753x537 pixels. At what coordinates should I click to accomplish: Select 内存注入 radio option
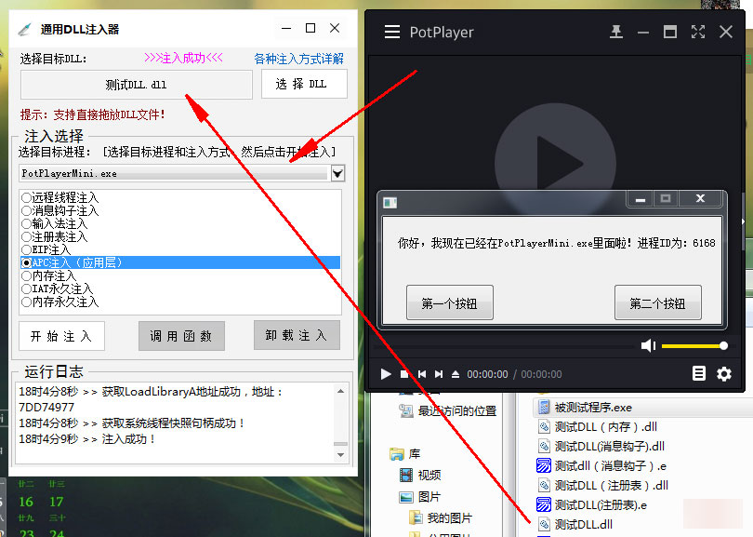[x=48, y=275]
